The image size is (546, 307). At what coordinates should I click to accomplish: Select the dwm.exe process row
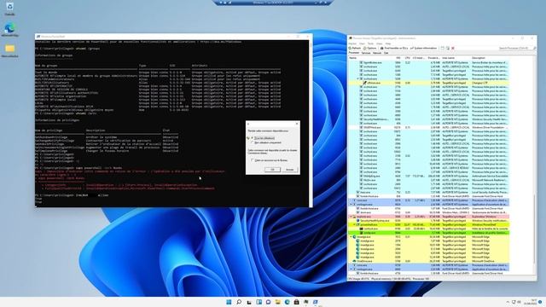pyautogui.click(x=428, y=212)
